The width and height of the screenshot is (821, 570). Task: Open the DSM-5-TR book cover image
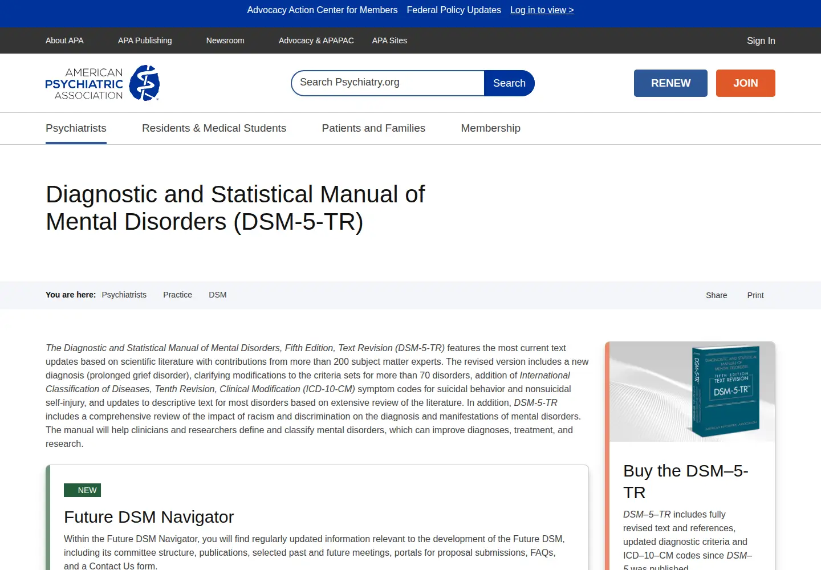point(692,392)
